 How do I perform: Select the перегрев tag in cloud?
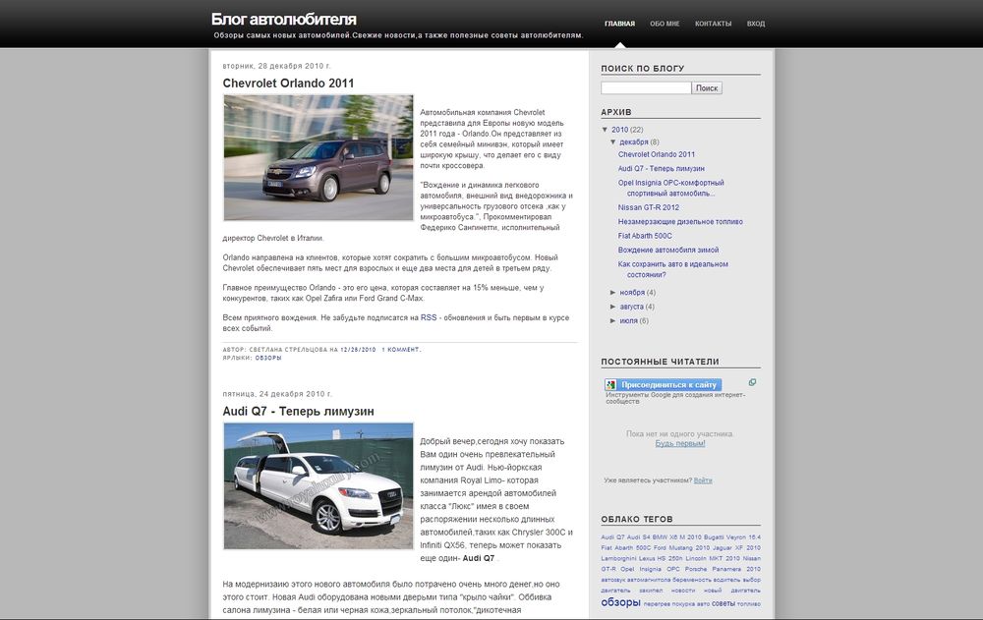click(x=657, y=604)
